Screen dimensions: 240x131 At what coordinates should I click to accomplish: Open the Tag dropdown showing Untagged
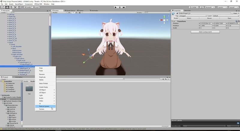coord(193,16)
